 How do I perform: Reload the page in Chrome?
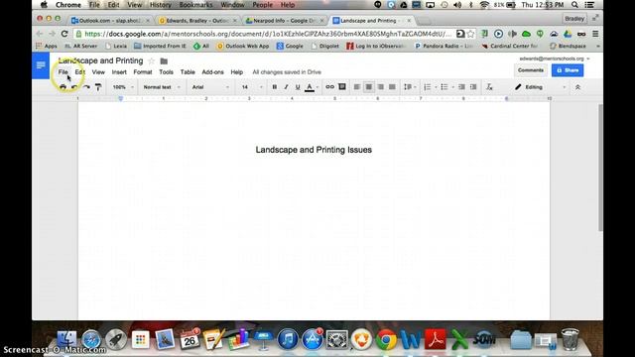point(64,34)
